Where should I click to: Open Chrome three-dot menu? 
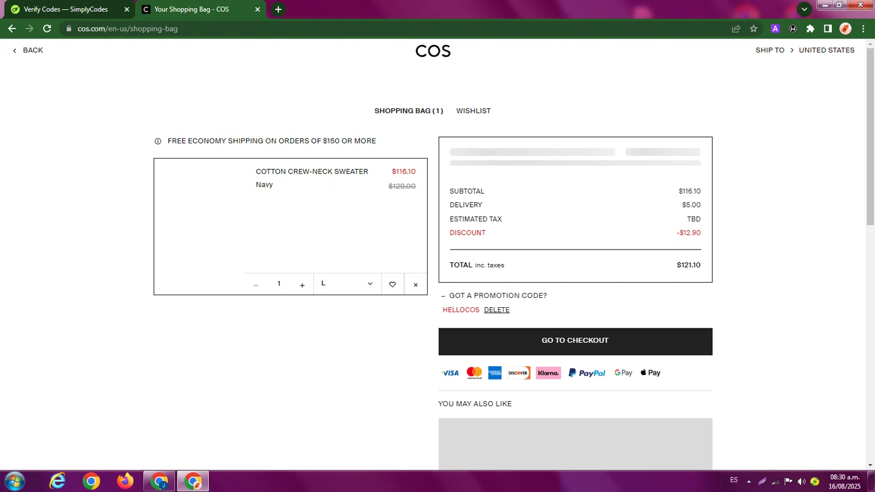(863, 29)
